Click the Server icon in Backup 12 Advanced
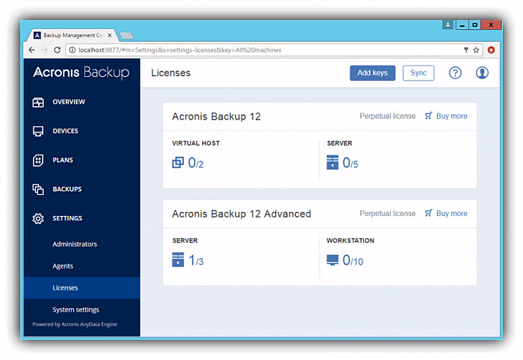 178,260
